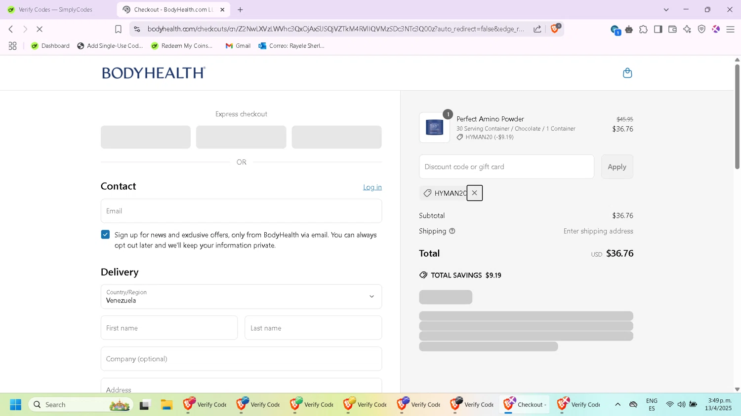Viewport: 741px width, 416px height.
Task: Click the share page icon
Action: pos(537,29)
